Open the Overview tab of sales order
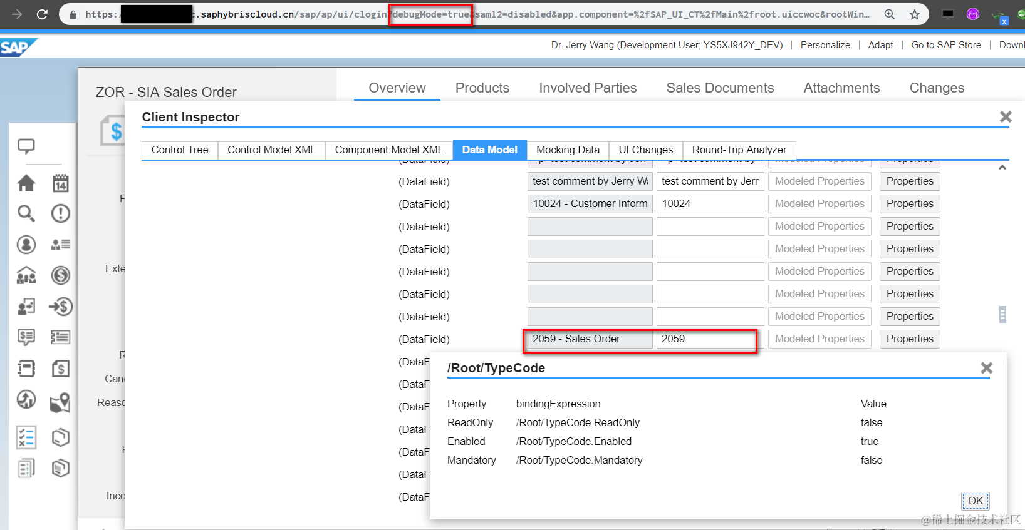Viewport: 1025px width, 530px height. pos(397,88)
